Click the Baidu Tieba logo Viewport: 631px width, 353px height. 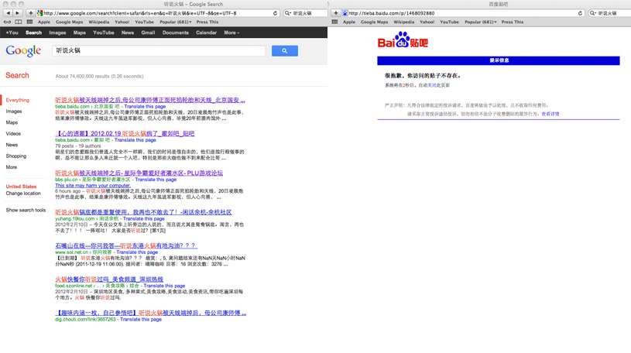click(x=403, y=42)
